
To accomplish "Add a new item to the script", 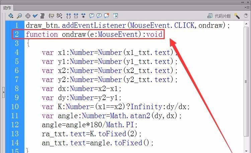I will pos(11,16).
